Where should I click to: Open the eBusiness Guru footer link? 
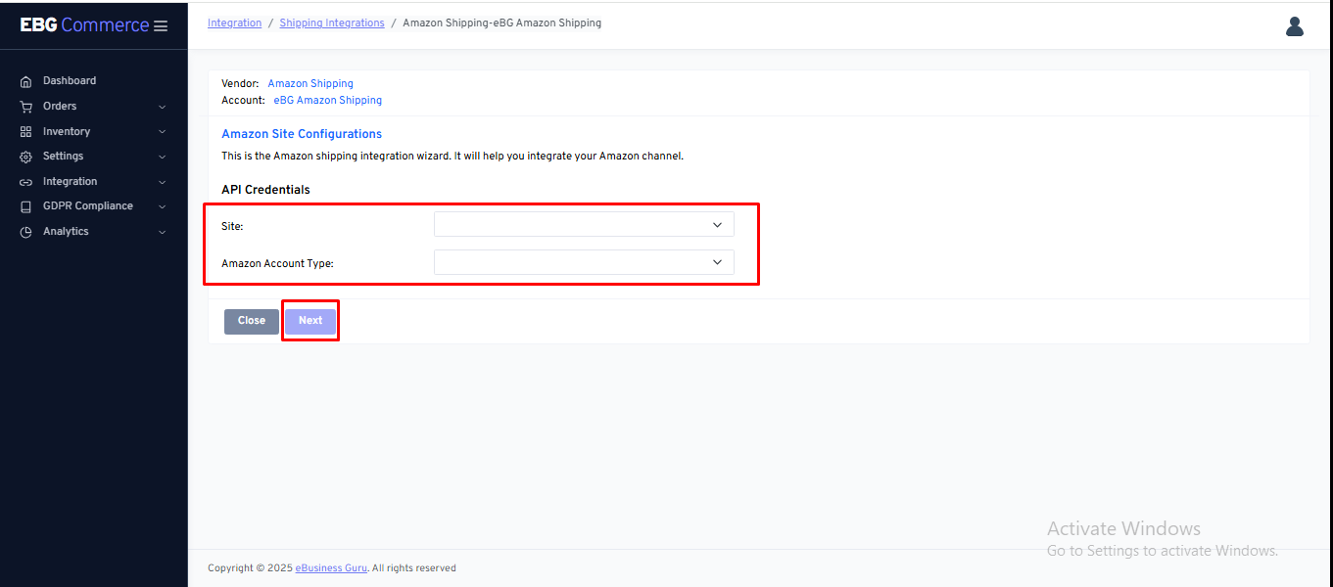coord(331,568)
